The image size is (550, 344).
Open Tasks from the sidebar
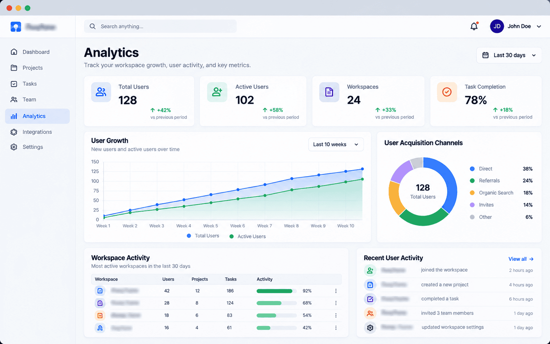click(x=37, y=84)
